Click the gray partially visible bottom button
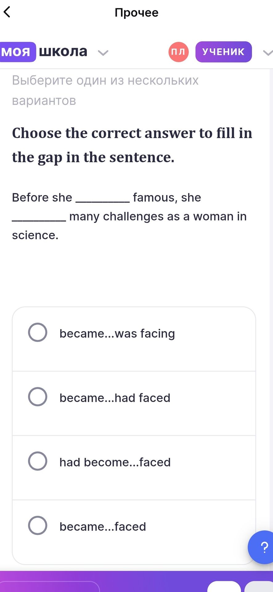 tap(259, 586)
